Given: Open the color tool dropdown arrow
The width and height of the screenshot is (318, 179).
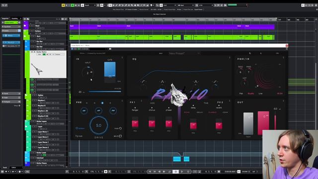Looking at the screenshot, I should [154, 5].
